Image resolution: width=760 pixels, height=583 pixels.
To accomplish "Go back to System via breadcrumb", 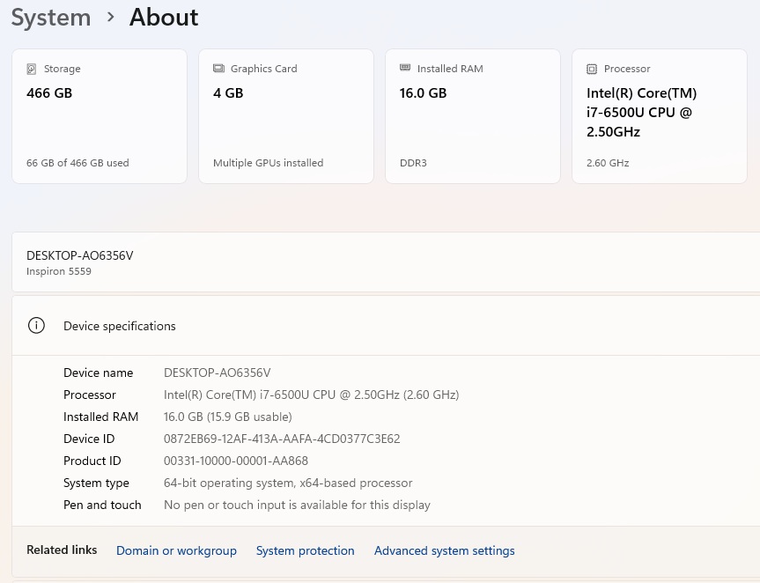I will click(51, 18).
